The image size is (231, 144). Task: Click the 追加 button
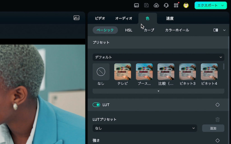click(x=213, y=128)
